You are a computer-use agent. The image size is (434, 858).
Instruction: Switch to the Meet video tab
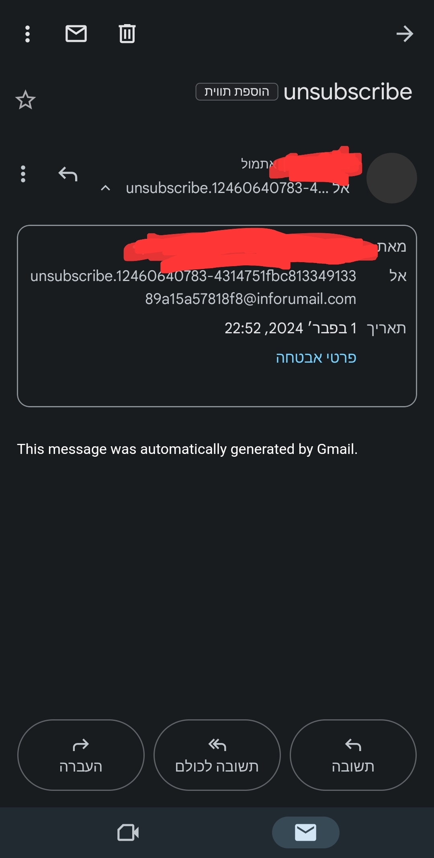(x=128, y=832)
